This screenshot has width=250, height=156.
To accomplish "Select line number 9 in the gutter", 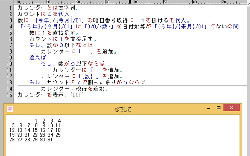I will (10, 58).
